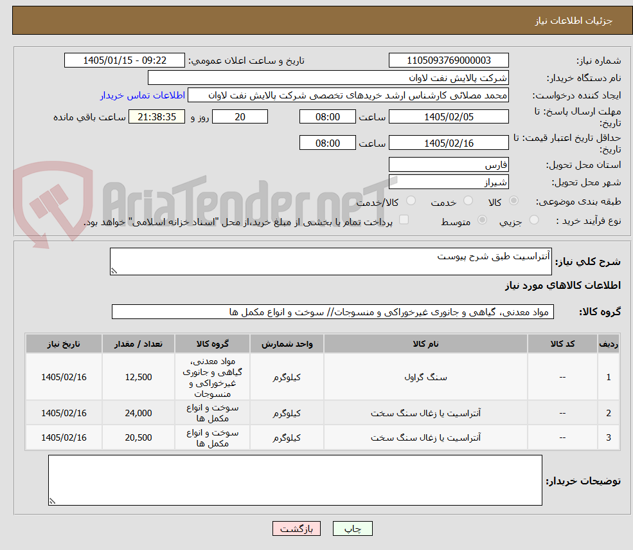Screen dimensions: 633x550
Task: Click row 1 unit cell کیلوگرم
Action: click(x=287, y=377)
